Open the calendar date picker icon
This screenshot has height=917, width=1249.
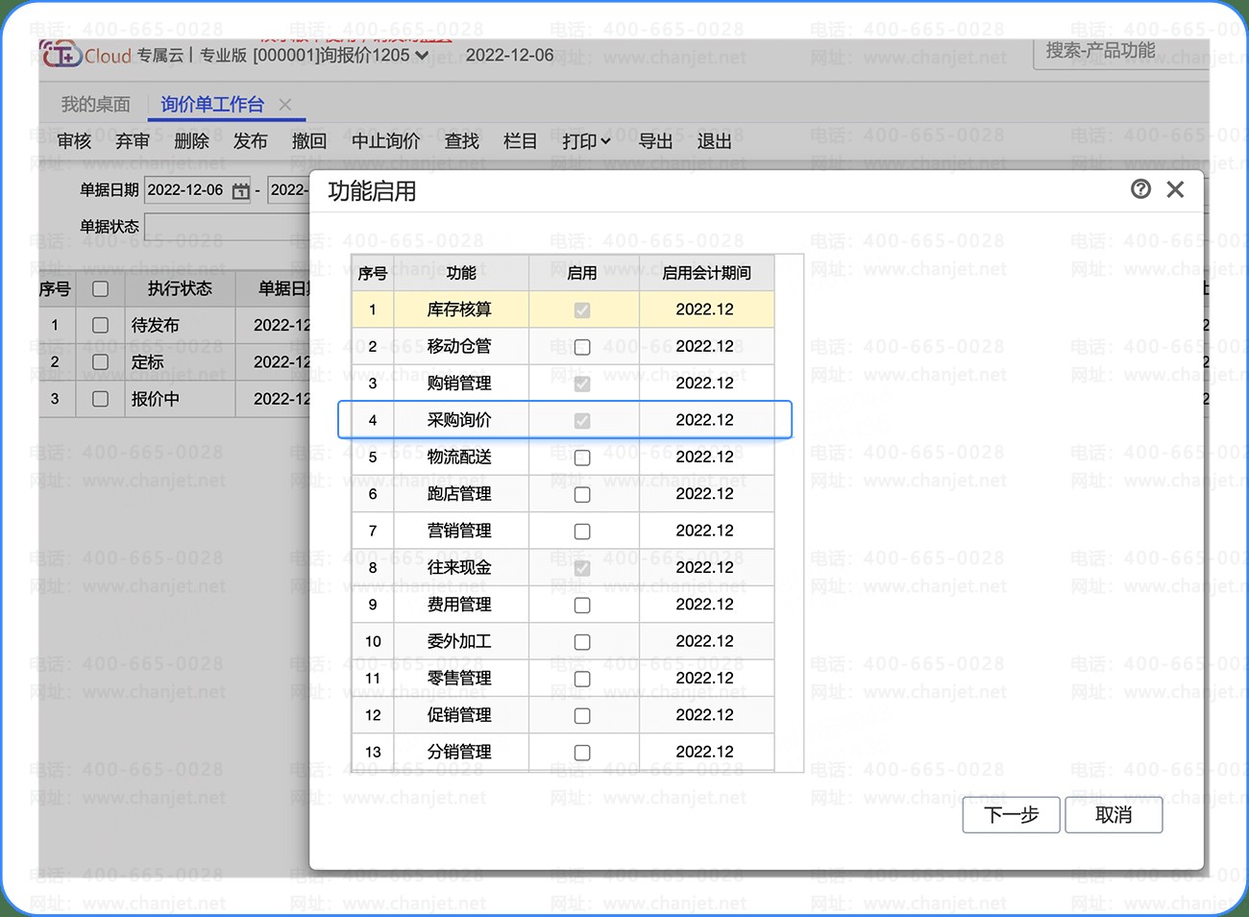[241, 191]
